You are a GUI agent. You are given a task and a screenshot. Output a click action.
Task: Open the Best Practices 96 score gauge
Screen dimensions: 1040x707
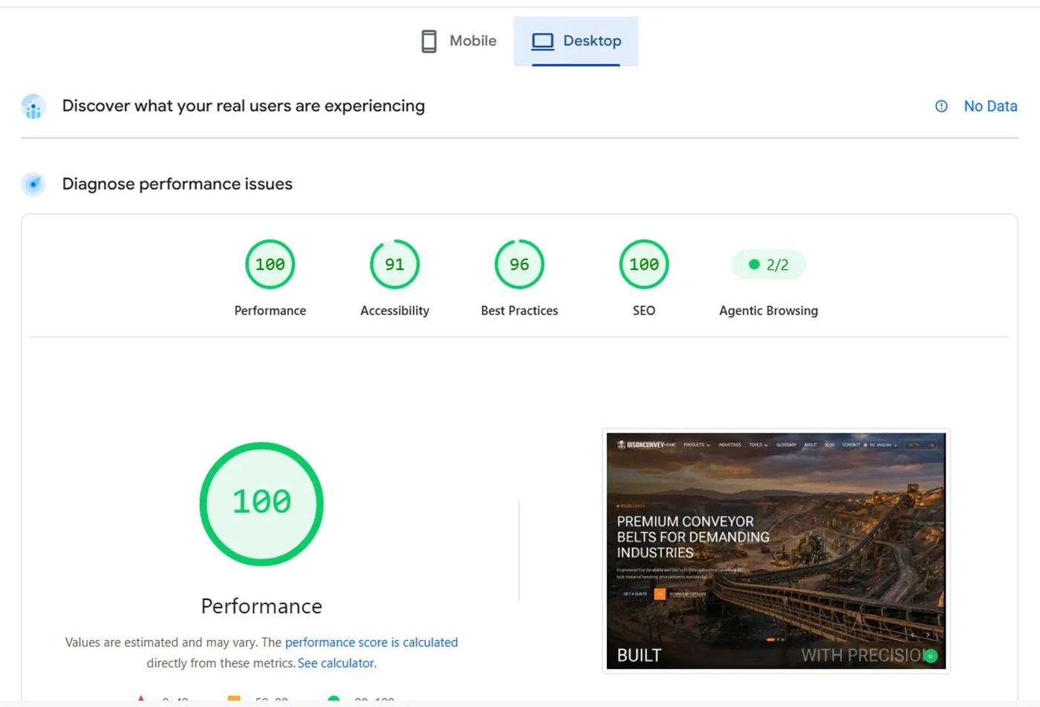(x=519, y=264)
